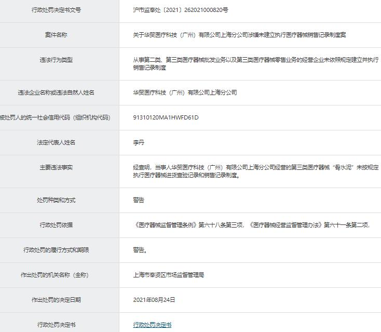Click the 违法企业名称或违法自然人姓名 label
The height and width of the screenshot is (332, 381).
pos(56,92)
